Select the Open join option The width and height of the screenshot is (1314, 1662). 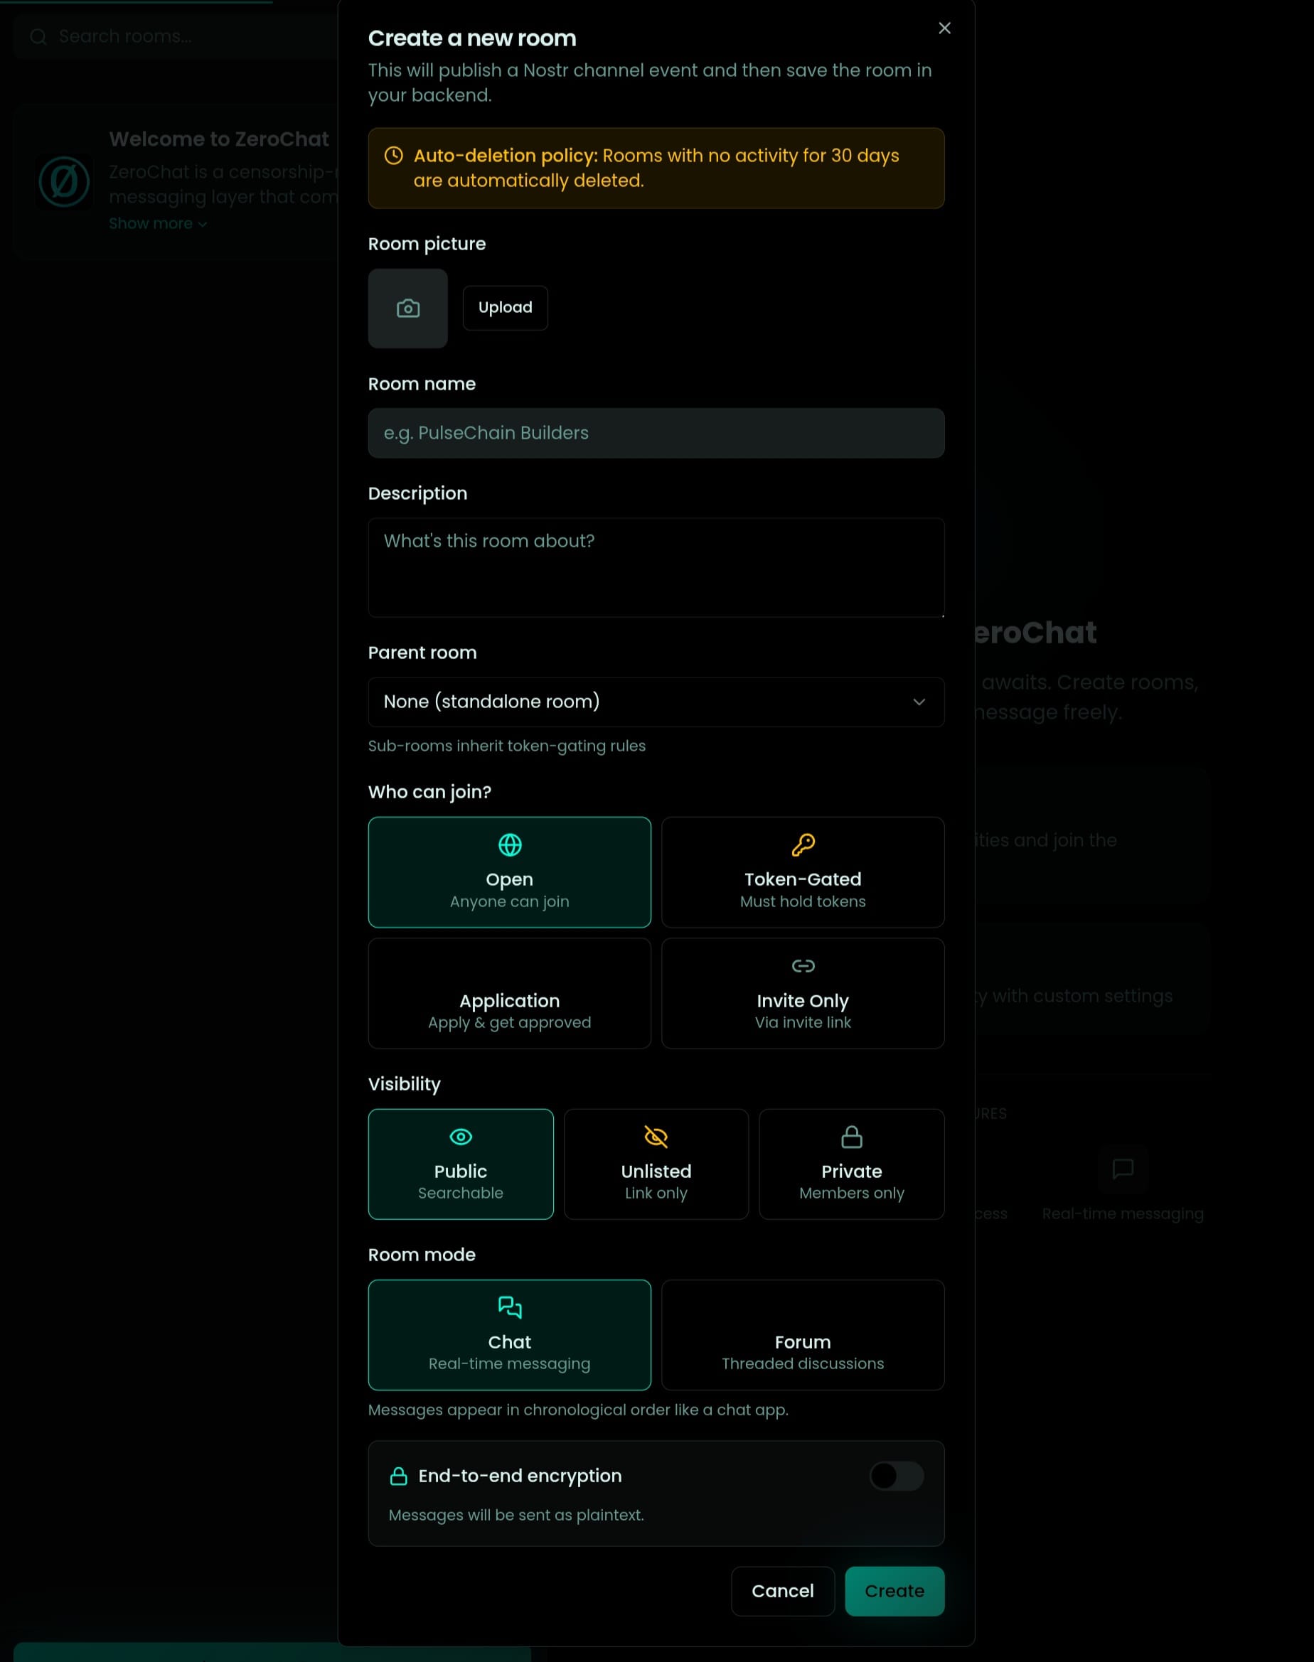click(x=509, y=872)
